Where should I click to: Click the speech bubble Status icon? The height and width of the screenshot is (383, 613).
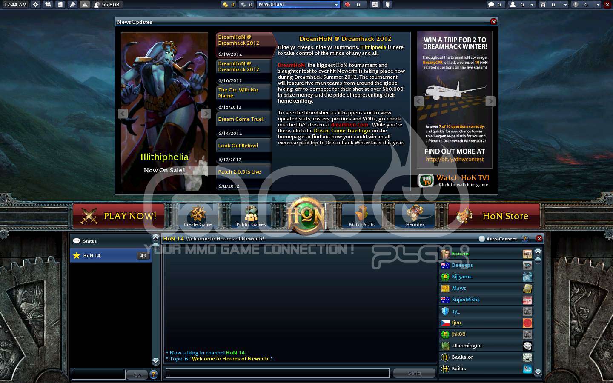[x=77, y=241]
